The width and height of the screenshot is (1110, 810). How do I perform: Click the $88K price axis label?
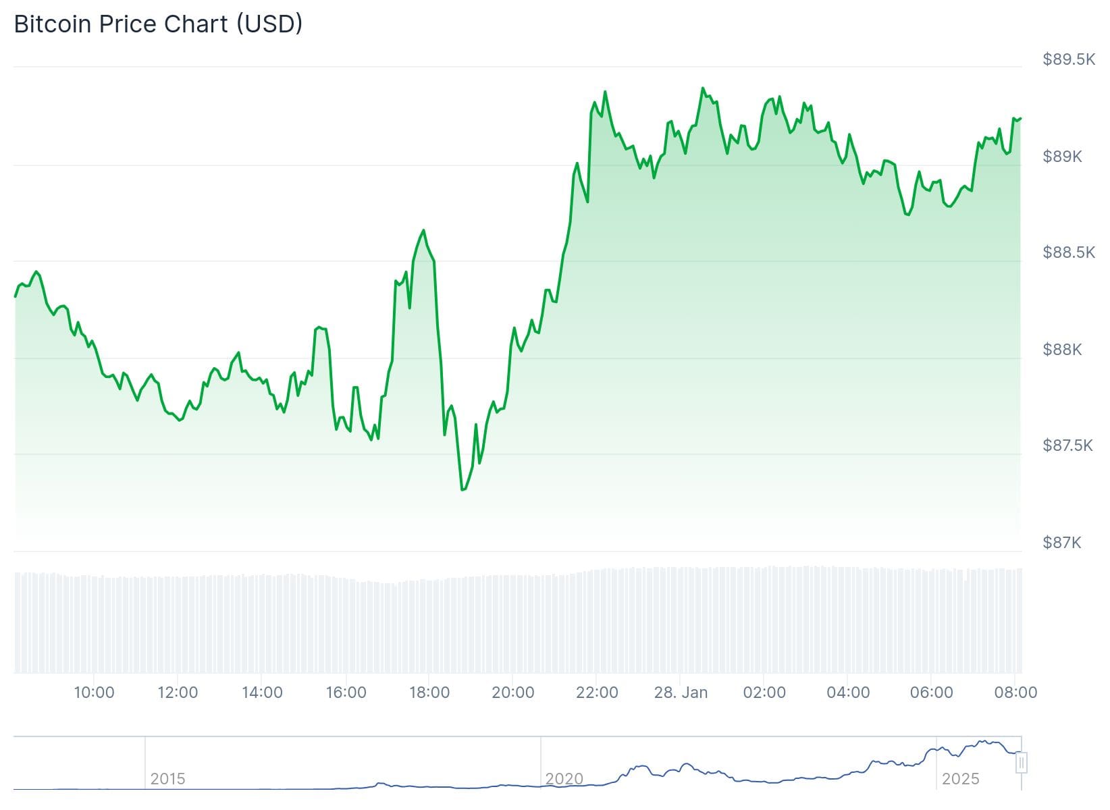[1062, 350]
